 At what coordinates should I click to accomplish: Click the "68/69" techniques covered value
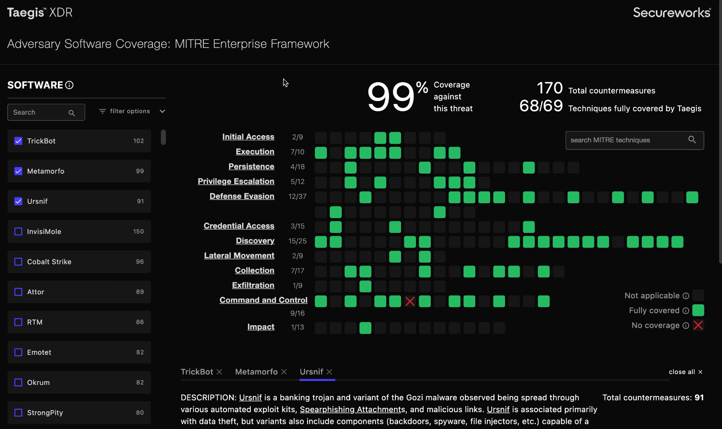pyautogui.click(x=541, y=106)
